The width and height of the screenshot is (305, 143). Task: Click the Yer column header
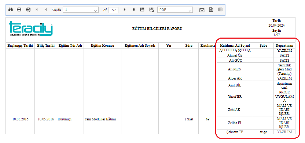[x=169, y=46]
